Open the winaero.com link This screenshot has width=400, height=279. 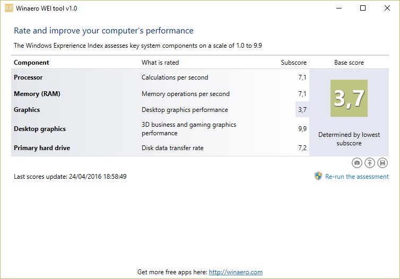pyautogui.click(x=236, y=272)
